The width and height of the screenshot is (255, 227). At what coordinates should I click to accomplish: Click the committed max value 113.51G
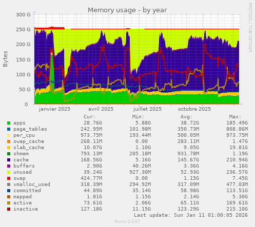coord(237,191)
